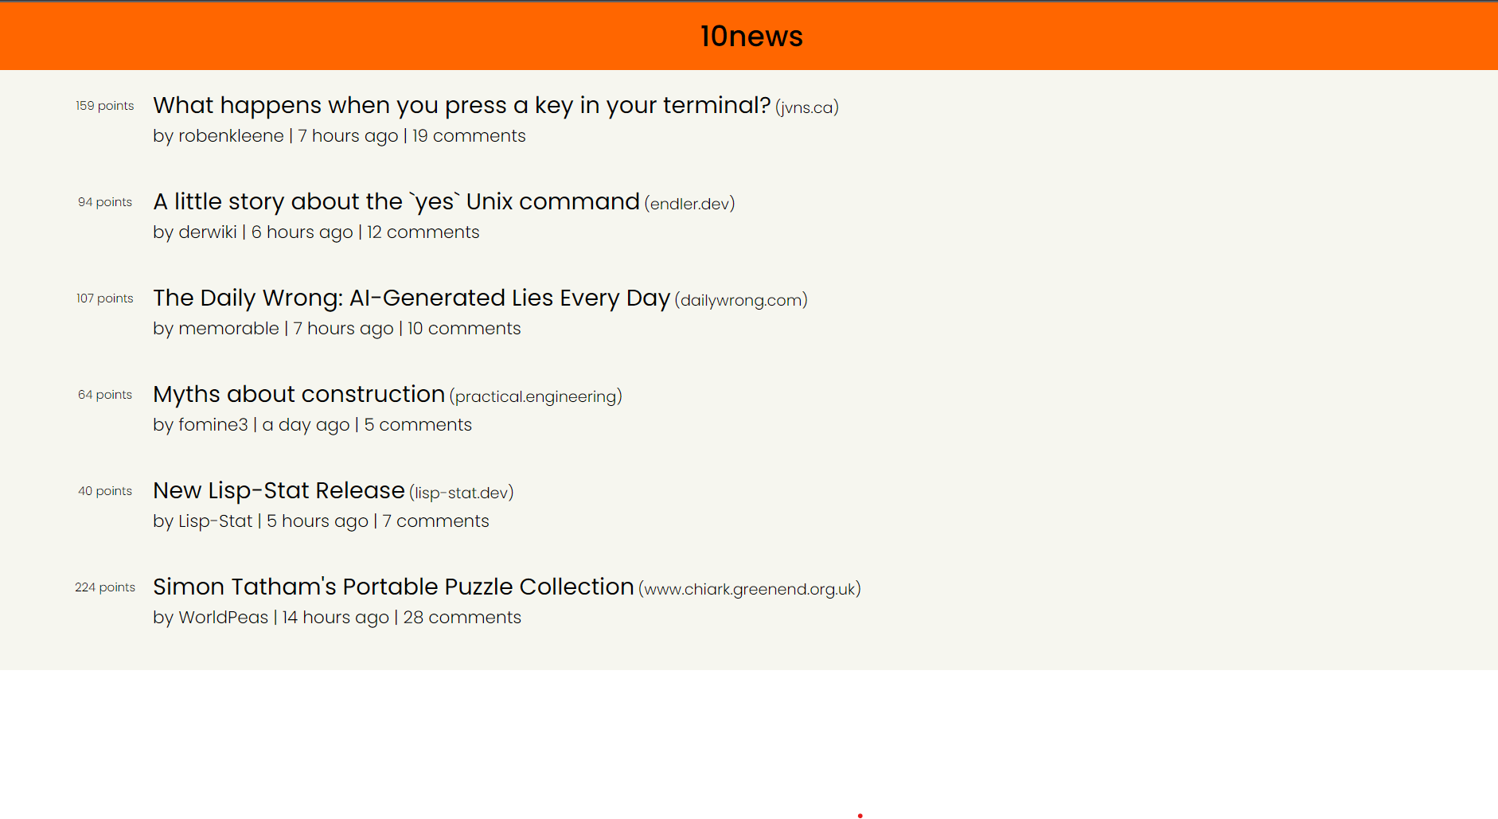
Task: Open 7 comments on Lisp-Stat story
Action: coord(435,521)
